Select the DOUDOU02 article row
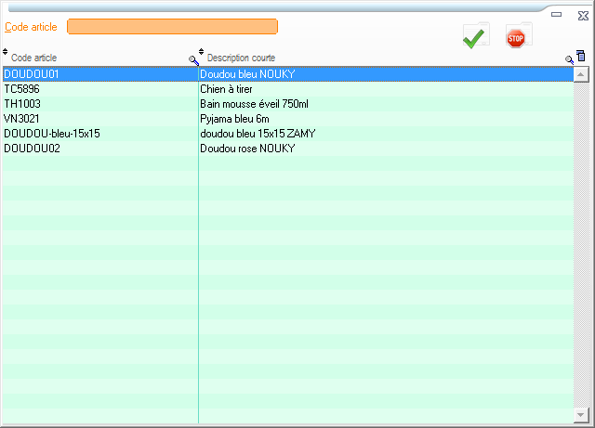 tap(32, 149)
